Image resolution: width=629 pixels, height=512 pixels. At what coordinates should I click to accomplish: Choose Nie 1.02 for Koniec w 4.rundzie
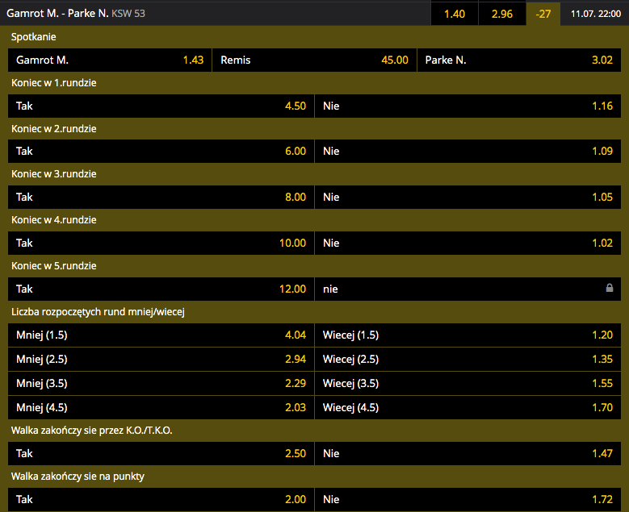(468, 243)
